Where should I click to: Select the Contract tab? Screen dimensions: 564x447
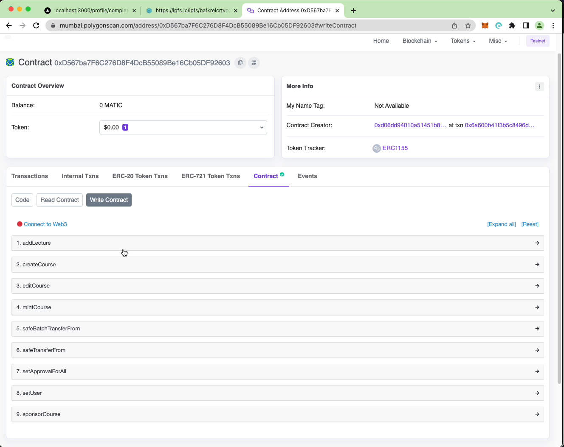coord(269,176)
